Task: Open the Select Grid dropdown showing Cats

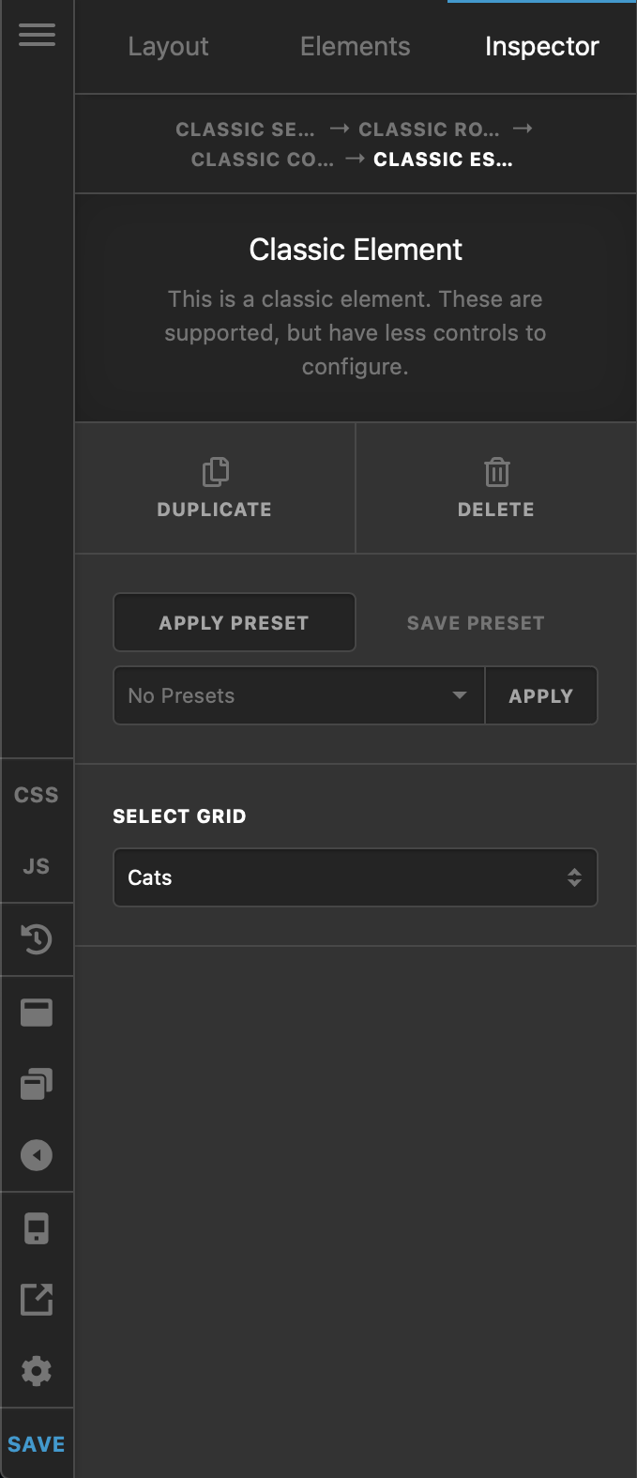Action: 355,877
